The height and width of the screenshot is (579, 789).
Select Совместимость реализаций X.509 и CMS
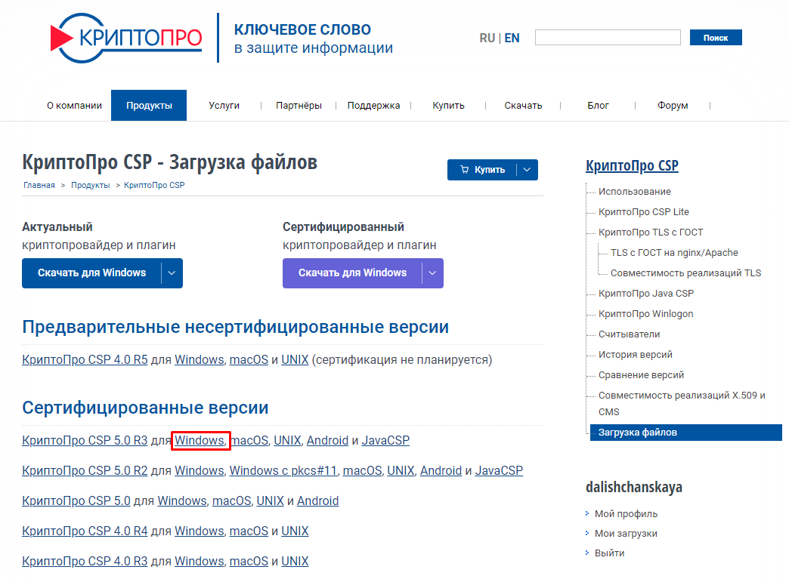coord(682,403)
